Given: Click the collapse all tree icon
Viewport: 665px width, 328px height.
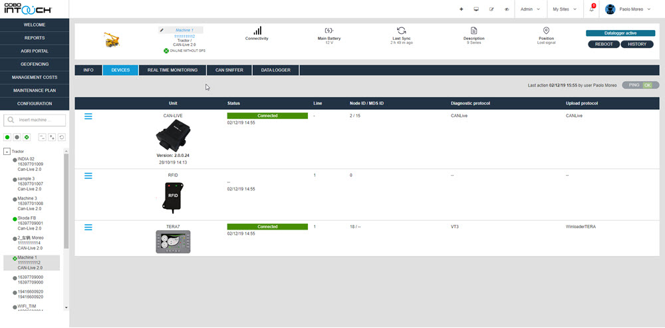Looking at the screenshot, I should (42, 137).
